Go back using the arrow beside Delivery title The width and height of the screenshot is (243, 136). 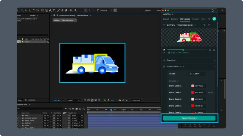(164, 25)
